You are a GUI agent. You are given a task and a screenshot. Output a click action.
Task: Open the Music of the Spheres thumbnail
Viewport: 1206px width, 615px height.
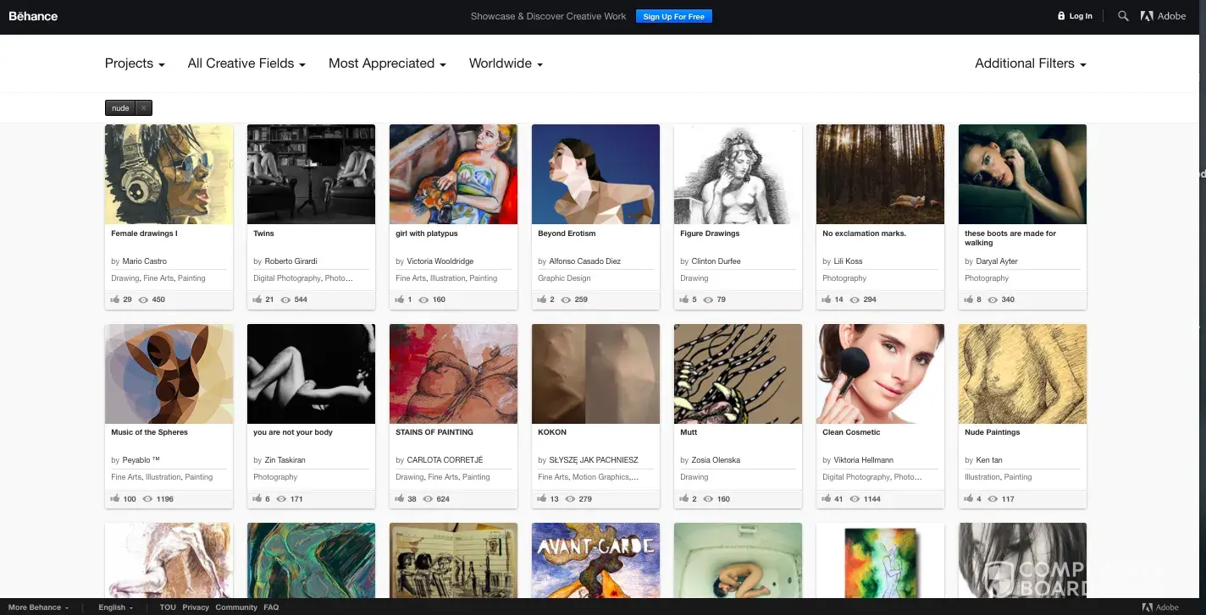click(x=169, y=373)
